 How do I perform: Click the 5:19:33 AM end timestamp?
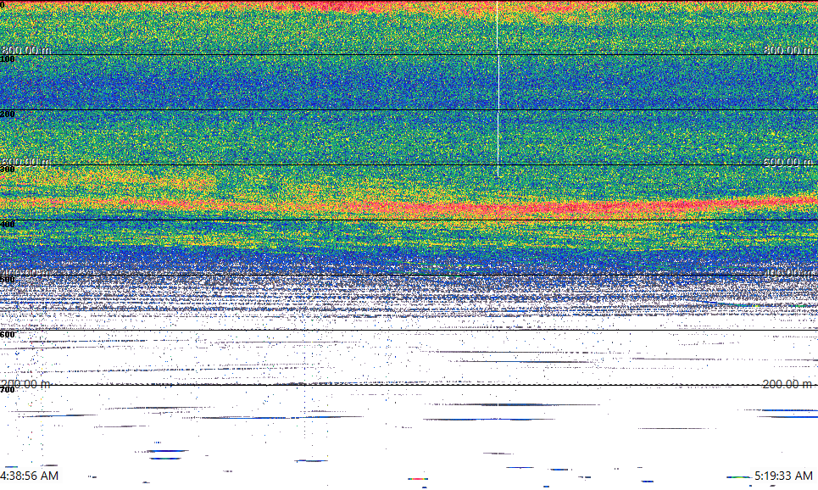coord(783,476)
